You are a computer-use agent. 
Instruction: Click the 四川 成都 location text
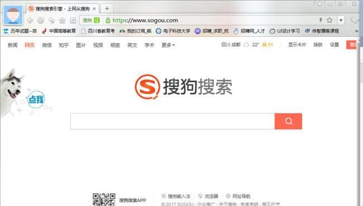point(231,45)
